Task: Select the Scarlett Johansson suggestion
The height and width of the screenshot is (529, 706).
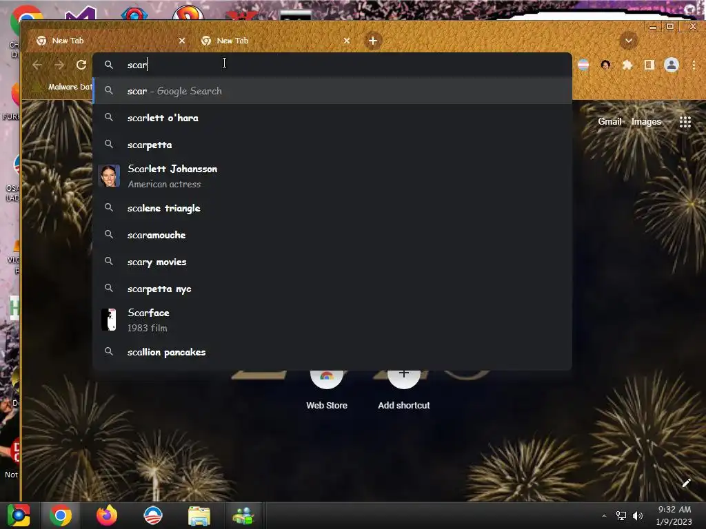Action: [x=332, y=176]
